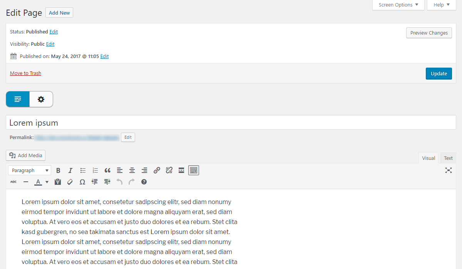The width and height of the screenshot is (462, 269).
Task: Align text center
Action: pyautogui.click(x=132, y=170)
